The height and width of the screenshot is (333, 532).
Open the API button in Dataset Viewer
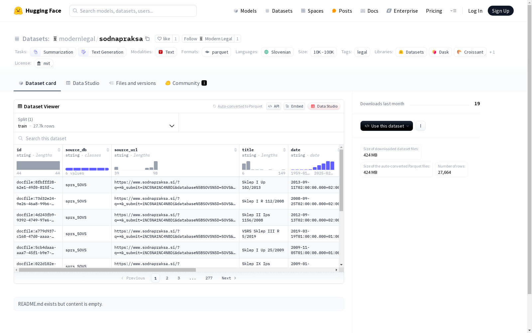click(x=274, y=106)
